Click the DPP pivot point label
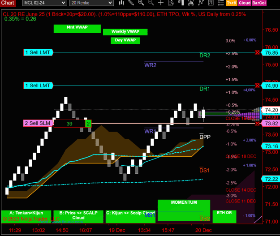280x236 pixels. pos(205,137)
